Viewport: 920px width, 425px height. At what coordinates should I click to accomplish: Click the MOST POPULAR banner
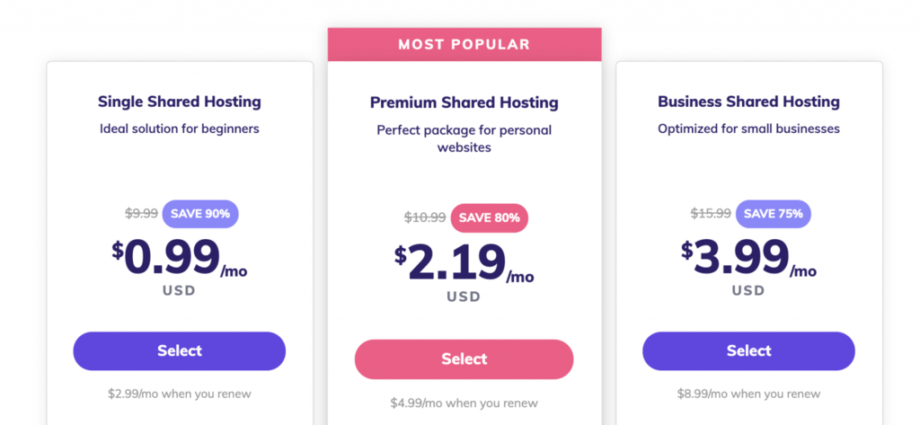tap(464, 45)
